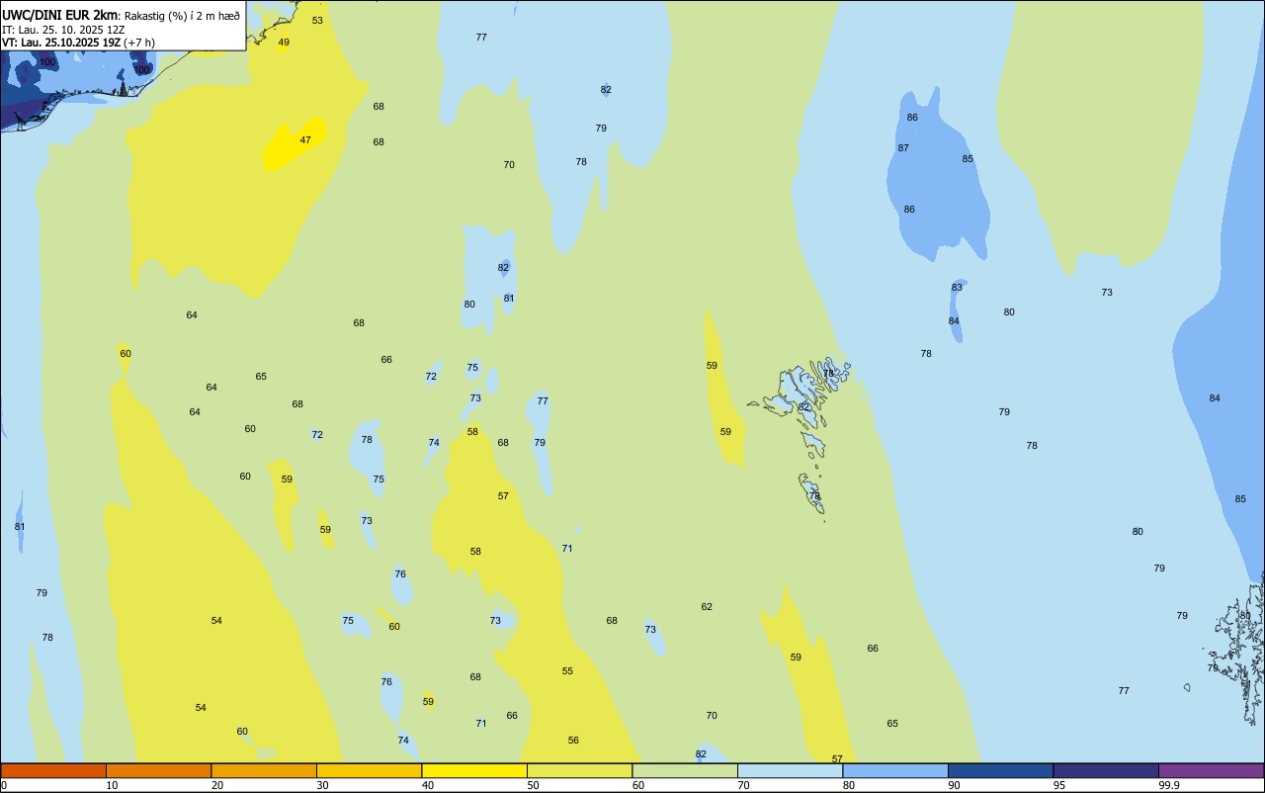Select the 20–30 legend color band
The width and height of the screenshot is (1265, 793).
pos(264,770)
